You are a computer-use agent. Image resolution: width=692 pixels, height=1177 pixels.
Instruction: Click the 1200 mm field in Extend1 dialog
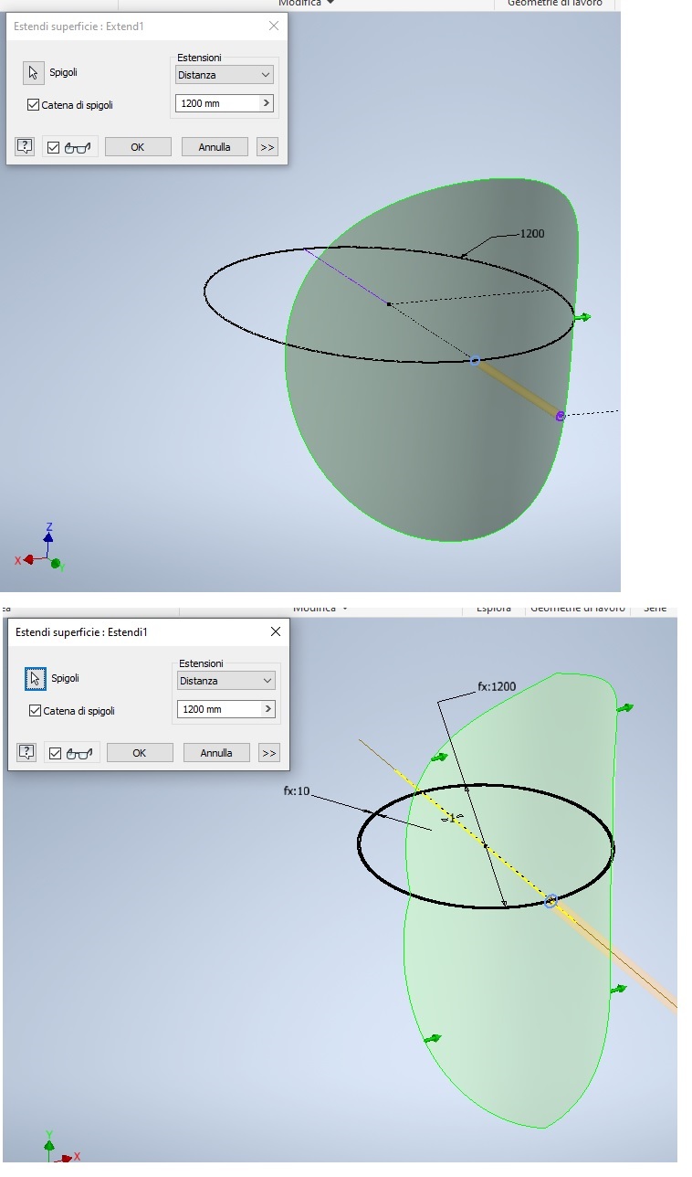(x=217, y=103)
